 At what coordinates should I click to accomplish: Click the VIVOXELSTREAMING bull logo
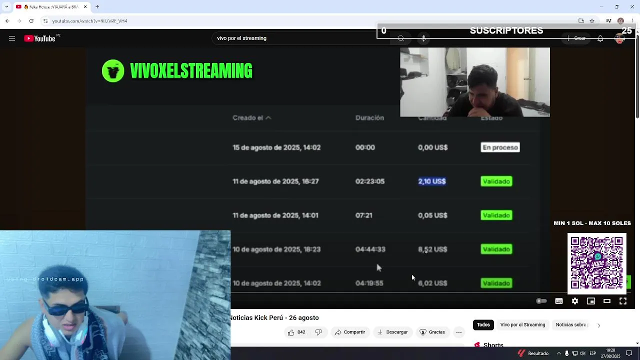[x=113, y=71]
